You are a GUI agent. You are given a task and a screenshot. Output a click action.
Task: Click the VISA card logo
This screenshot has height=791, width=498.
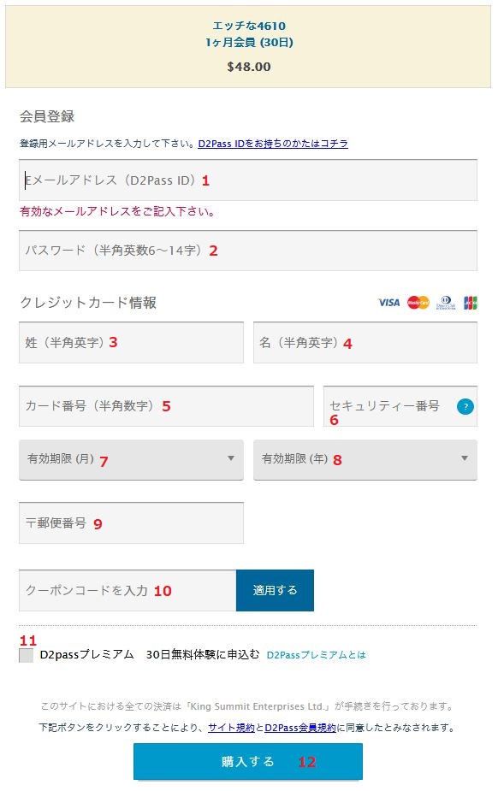tap(388, 302)
